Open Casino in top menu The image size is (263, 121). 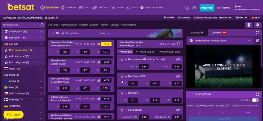click(84, 7)
